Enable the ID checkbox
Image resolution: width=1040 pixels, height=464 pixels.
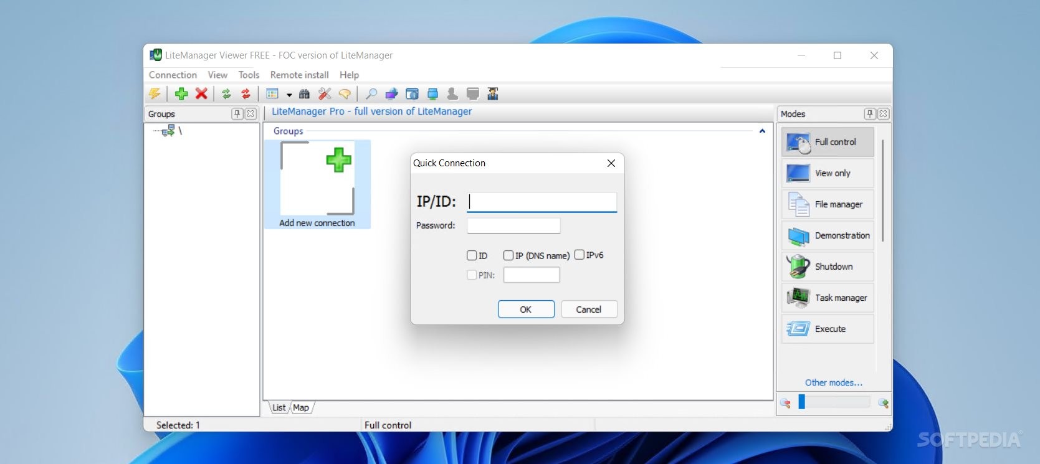click(472, 255)
